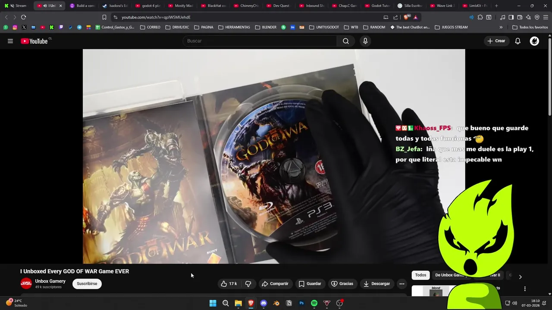Screen dimensions: 552x310
Task: Switch to the Godot Tutor tab
Action: [377, 6]
